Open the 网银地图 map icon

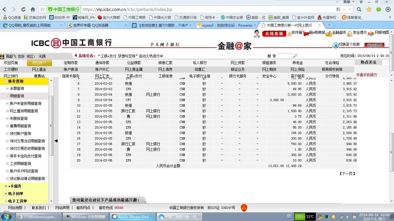click(x=371, y=34)
